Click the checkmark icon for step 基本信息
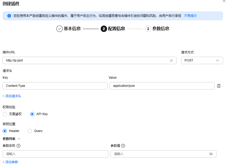The width and height of the screenshot is (227, 165). pos(60,29)
